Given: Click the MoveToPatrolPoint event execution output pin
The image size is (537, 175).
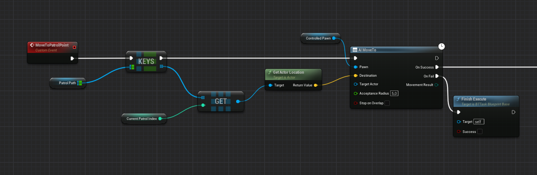Looking at the screenshot, I should click(x=72, y=58).
